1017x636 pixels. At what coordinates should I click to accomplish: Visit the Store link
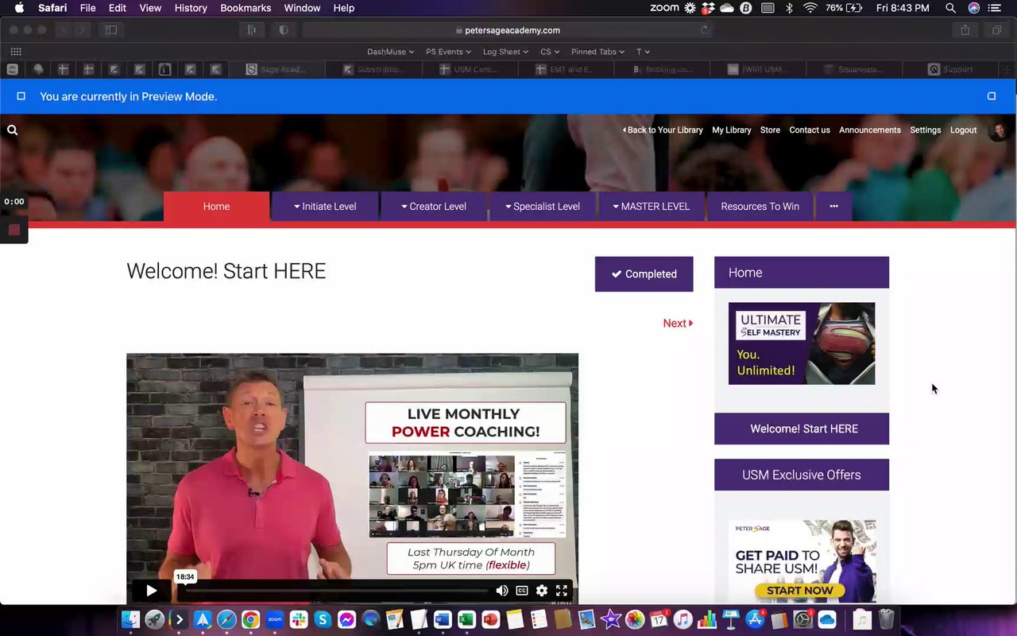[x=770, y=130]
